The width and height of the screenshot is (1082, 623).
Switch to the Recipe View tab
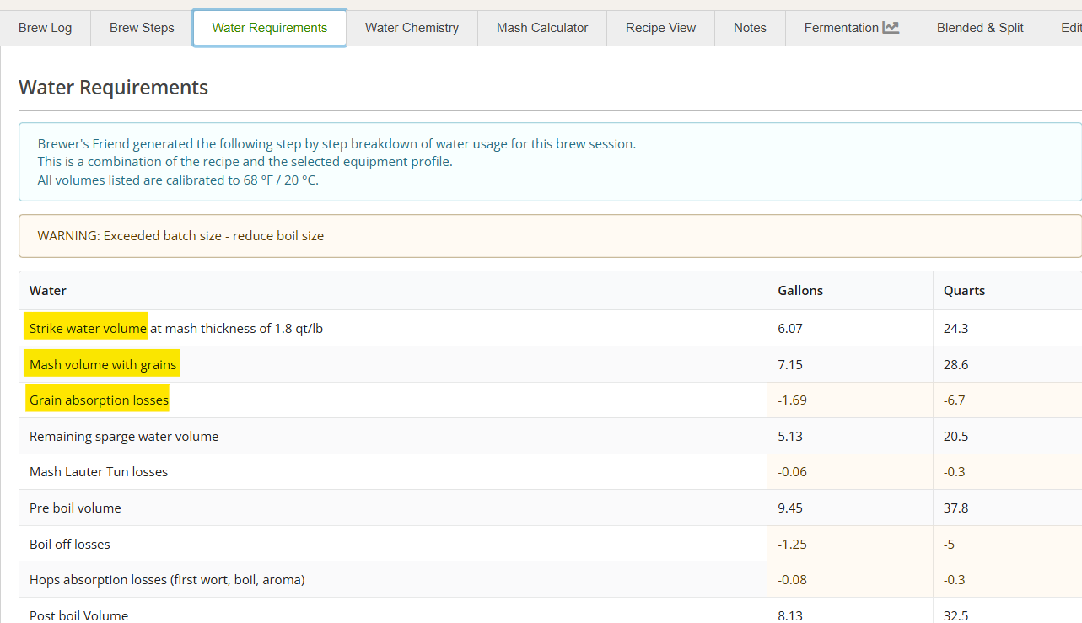point(660,28)
